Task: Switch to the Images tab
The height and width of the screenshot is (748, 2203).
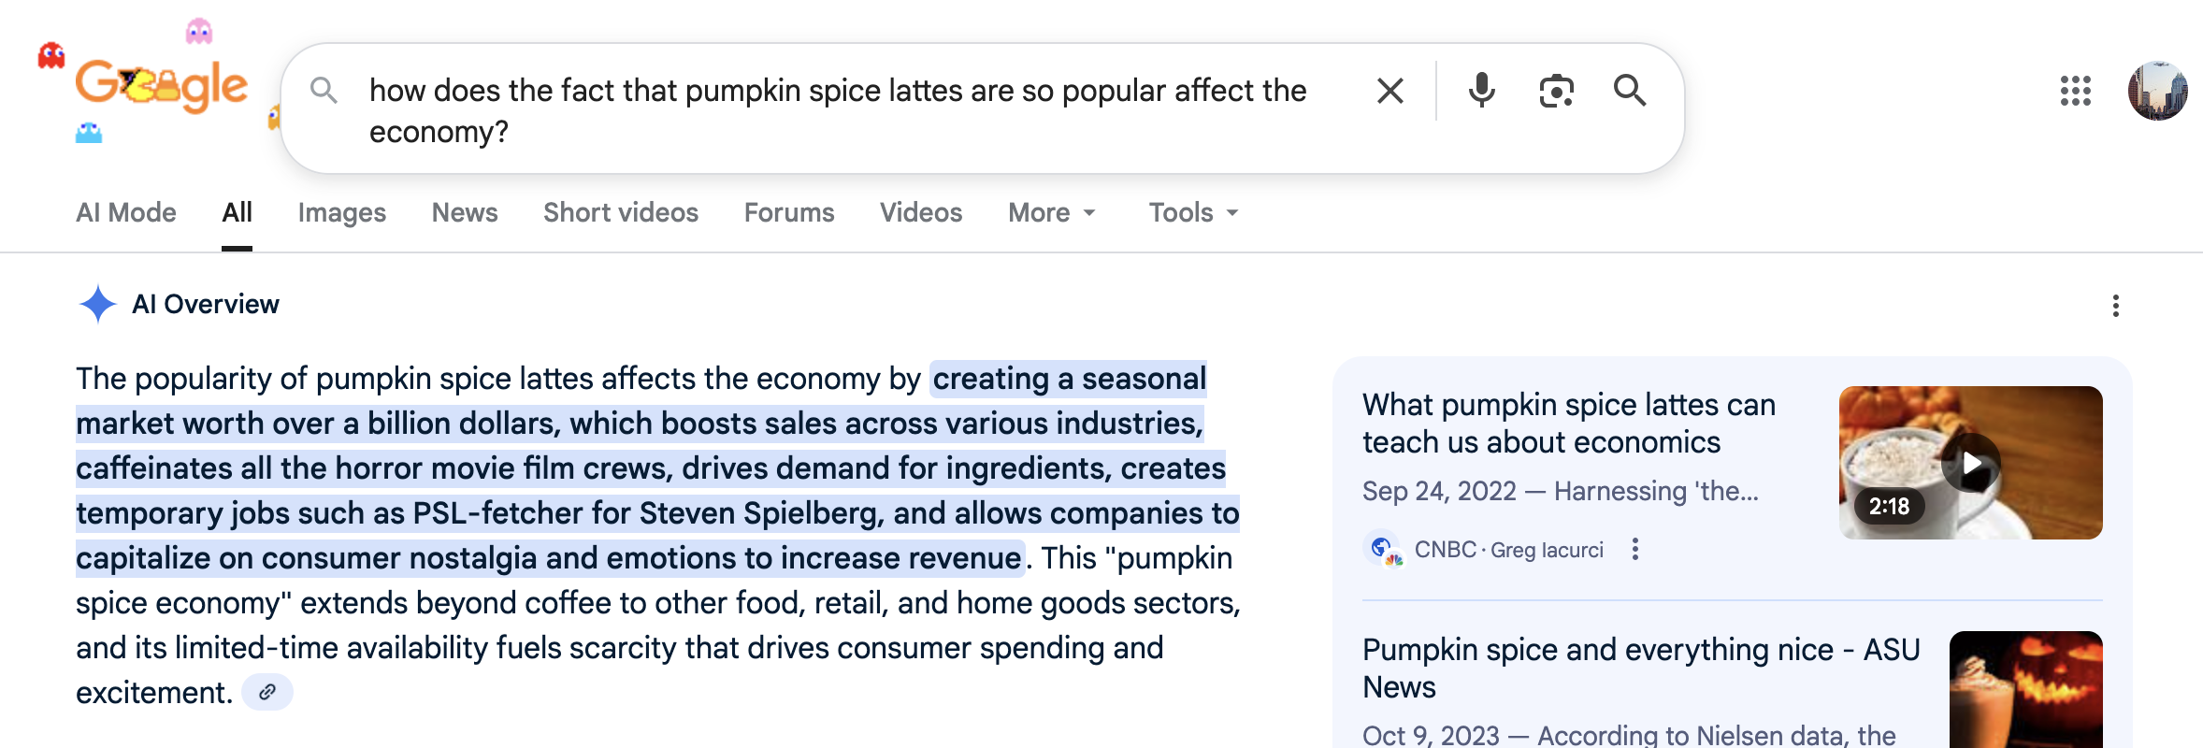Action: click(x=341, y=213)
